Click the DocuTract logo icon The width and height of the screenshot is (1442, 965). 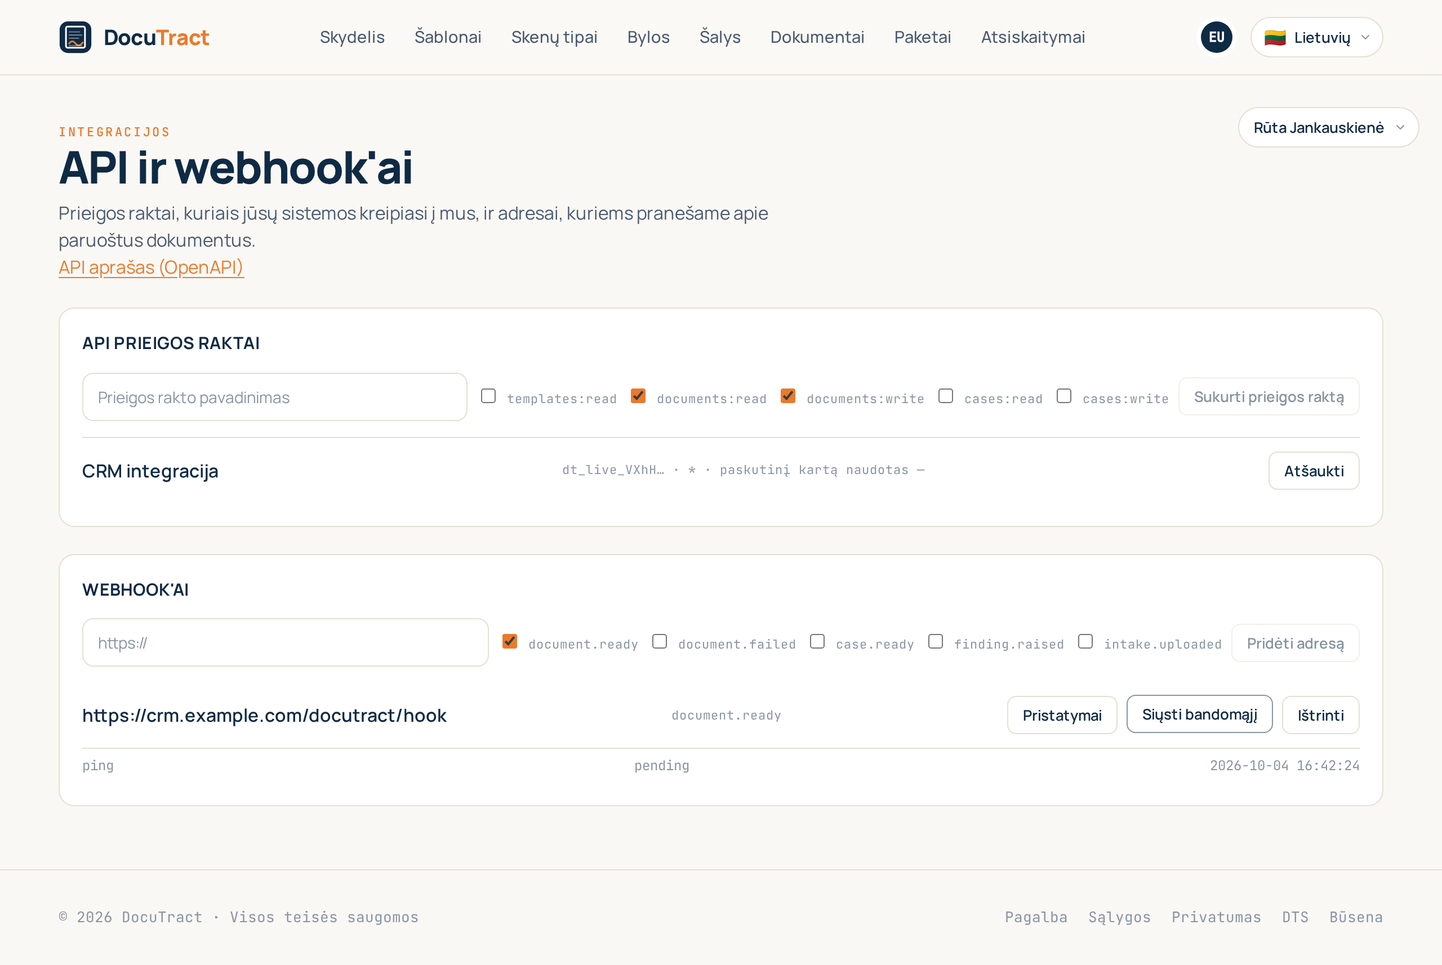(75, 38)
